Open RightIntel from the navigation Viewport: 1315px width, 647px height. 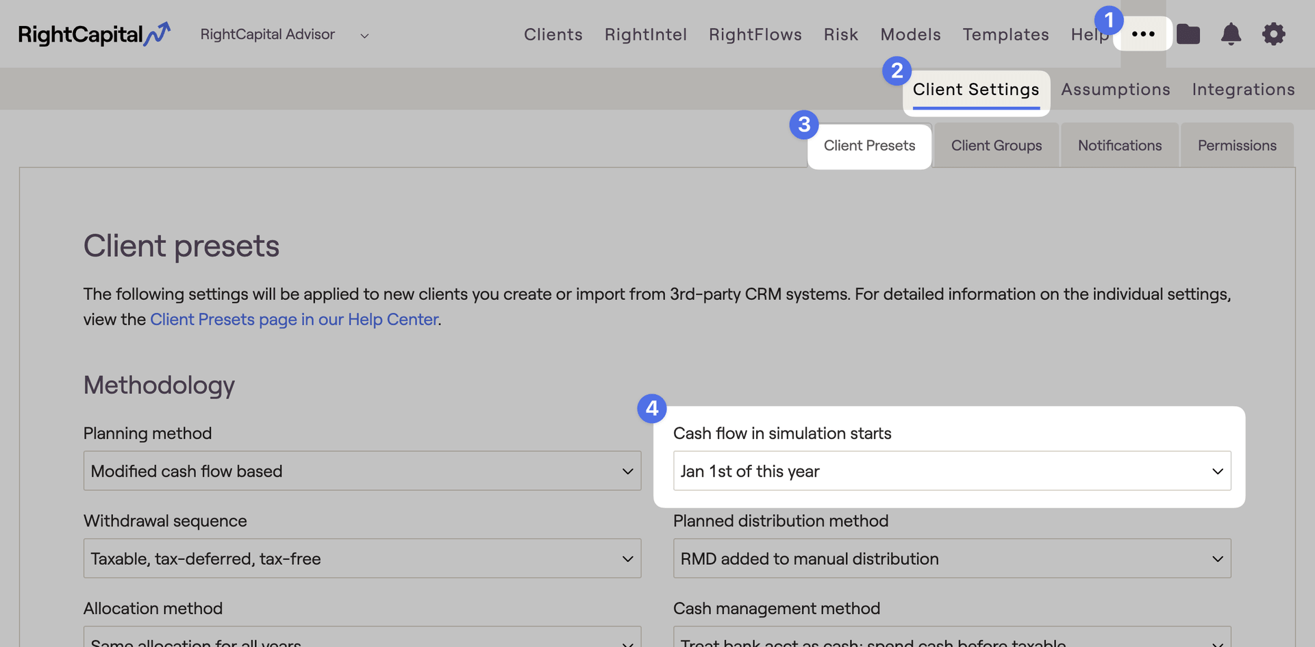coord(646,34)
